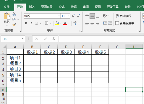Toggle underline formatting
Image resolution: width=144 pixels, height=104 pixels.
click(36, 23)
